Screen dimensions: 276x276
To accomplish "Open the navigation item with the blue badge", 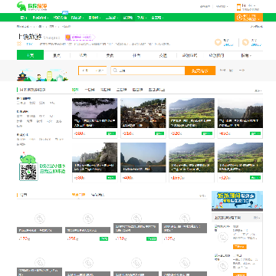I will click(60, 18).
